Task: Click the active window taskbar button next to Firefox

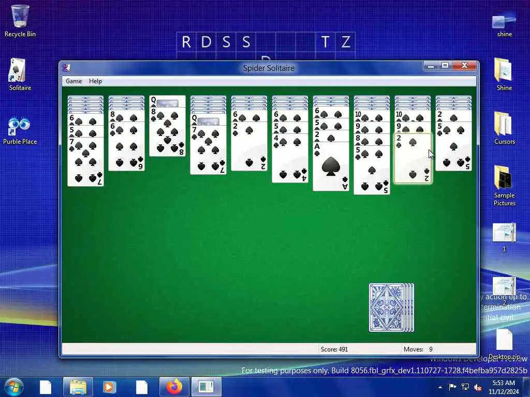Action: (206, 387)
